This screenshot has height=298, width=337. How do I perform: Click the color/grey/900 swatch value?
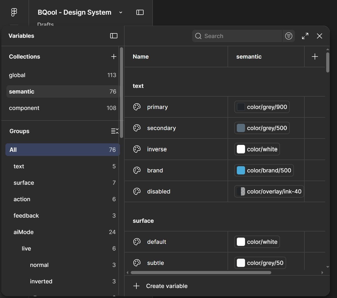coord(262,107)
